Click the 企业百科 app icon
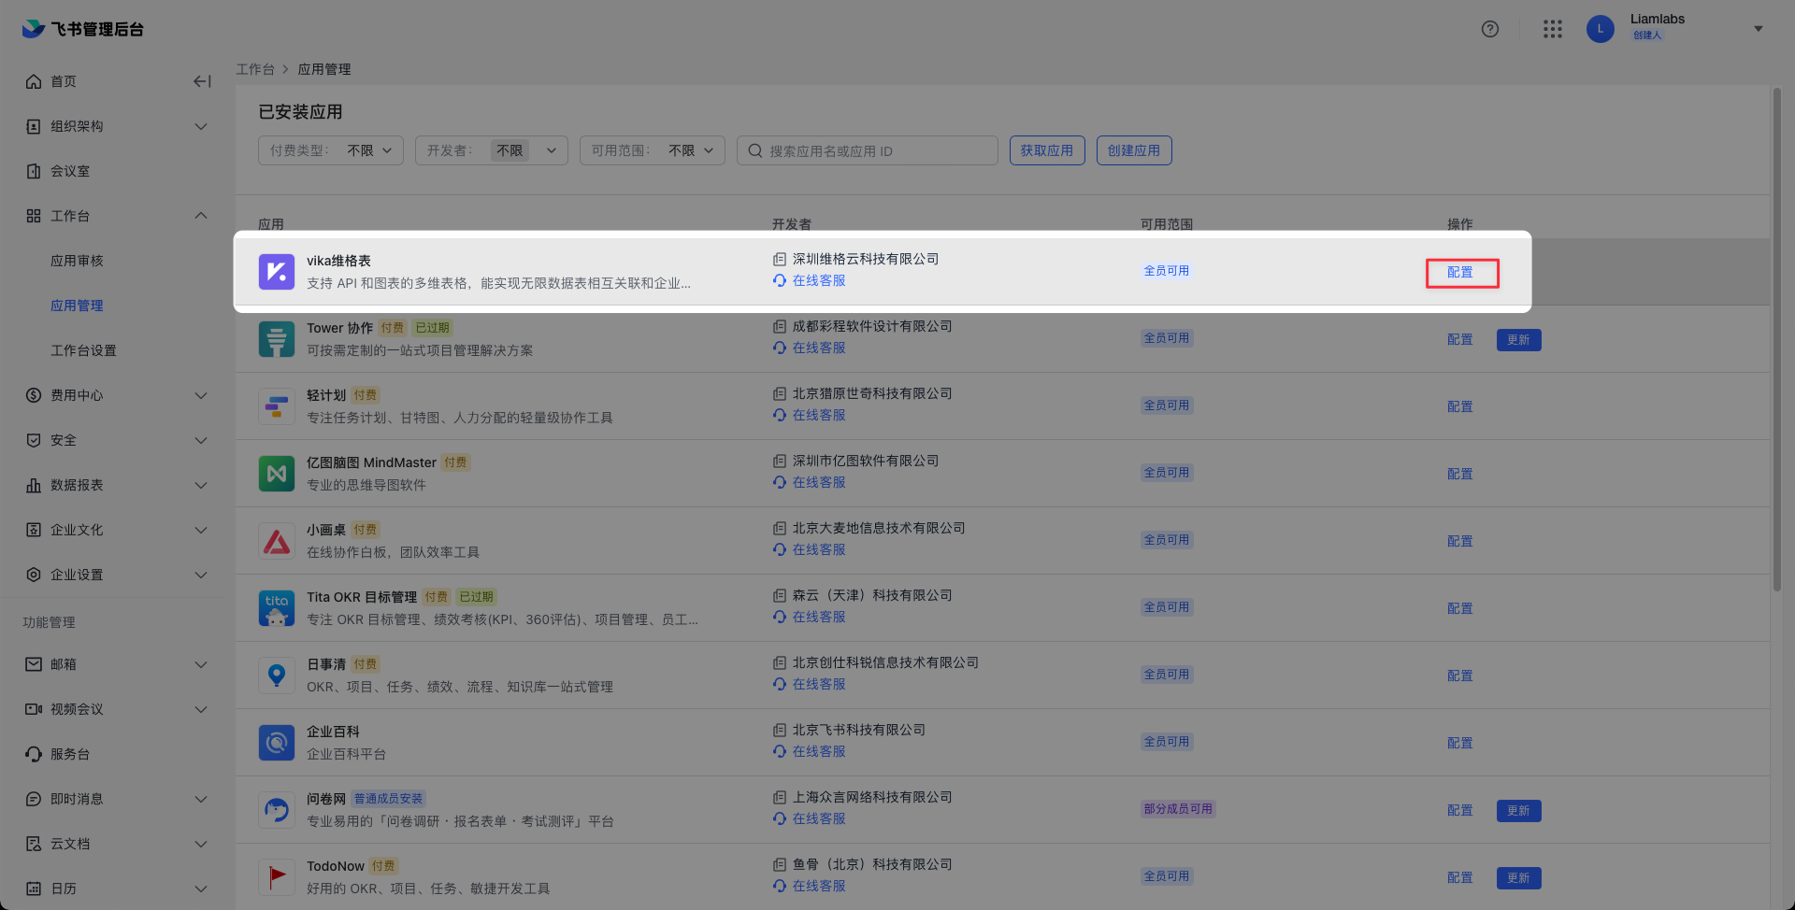Image resolution: width=1795 pixels, height=910 pixels. click(277, 743)
